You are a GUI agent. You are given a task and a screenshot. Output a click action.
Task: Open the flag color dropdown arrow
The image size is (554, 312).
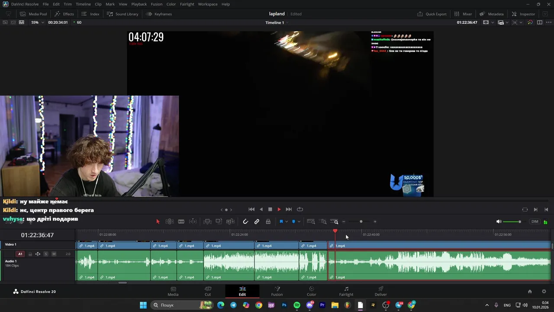[287, 221]
